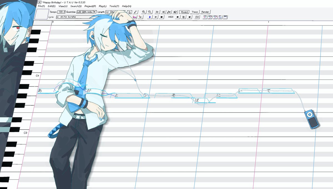The image size is (333, 189).
Task: Click the MIDI speaker icon
Action: (x=190, y=17)
